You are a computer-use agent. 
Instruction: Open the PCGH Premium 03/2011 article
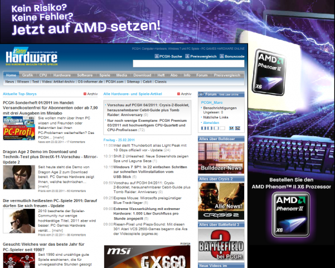pos(147,125)
